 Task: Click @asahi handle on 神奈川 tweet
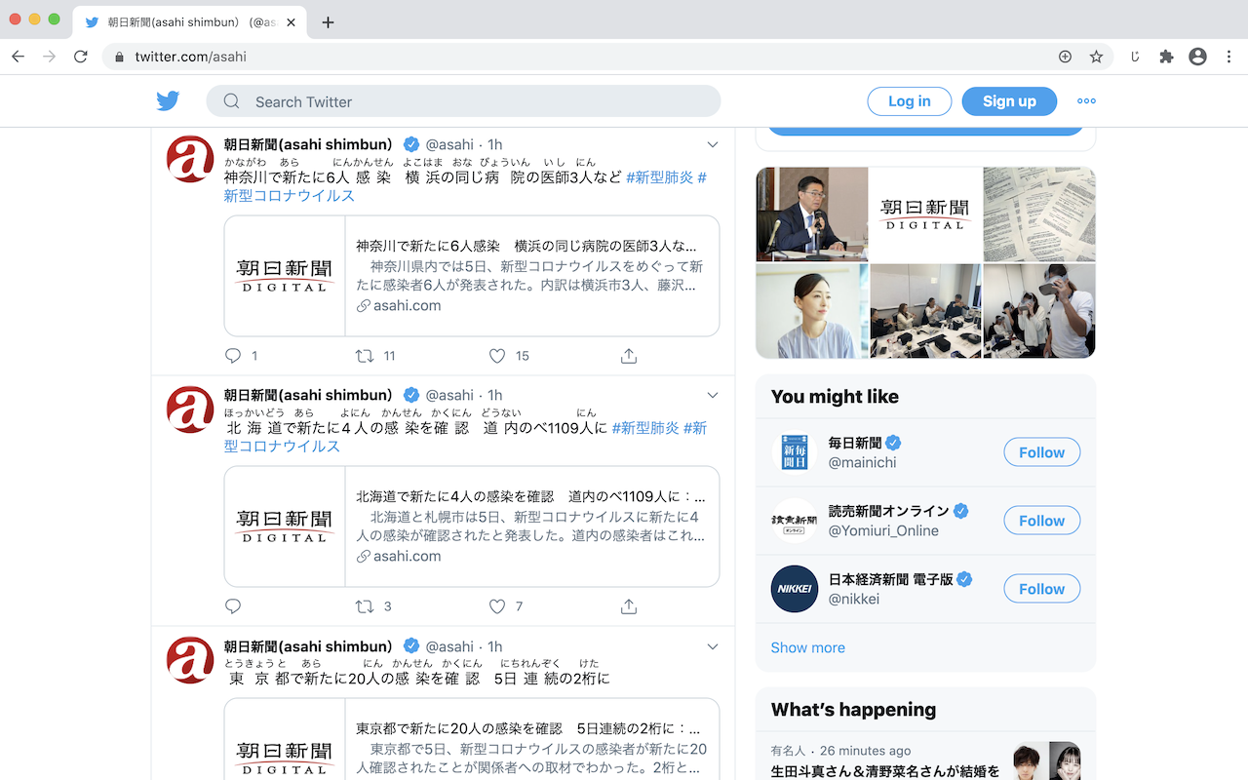click(449, 144)
